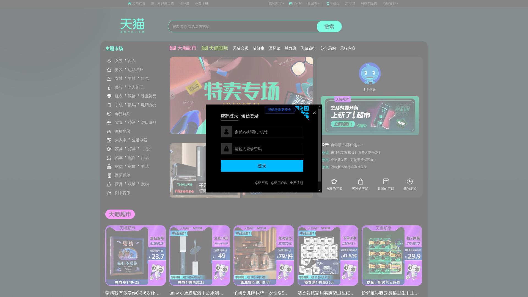Click the Tmall home icon in the top bar
Image resolution: width=528 pixels, height=297 pixels.
[x=129, y=4]
